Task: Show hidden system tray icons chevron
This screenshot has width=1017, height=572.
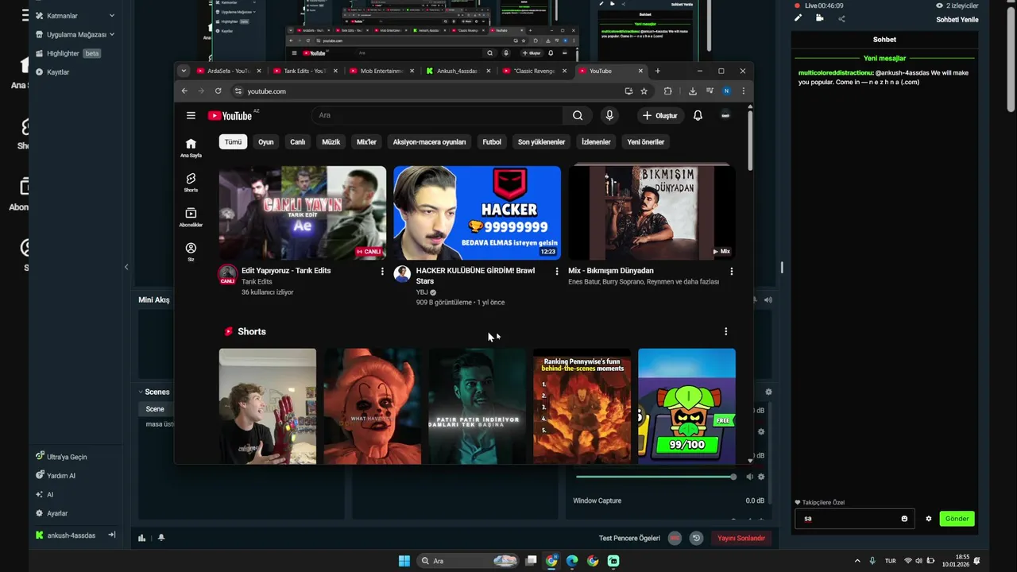Action: coord(857,561)
